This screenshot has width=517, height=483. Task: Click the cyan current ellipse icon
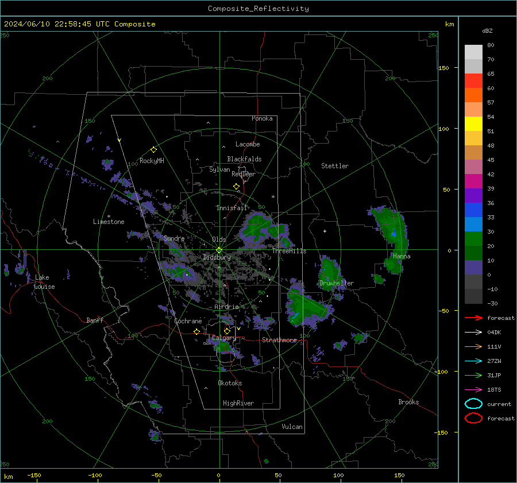pyautogui.click(x=473, y=404)
